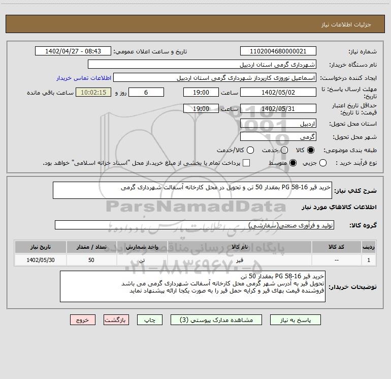Click the شماره نیاز field 1102004680000021
The width and height of the screenshot is (391, 379).
278,51
